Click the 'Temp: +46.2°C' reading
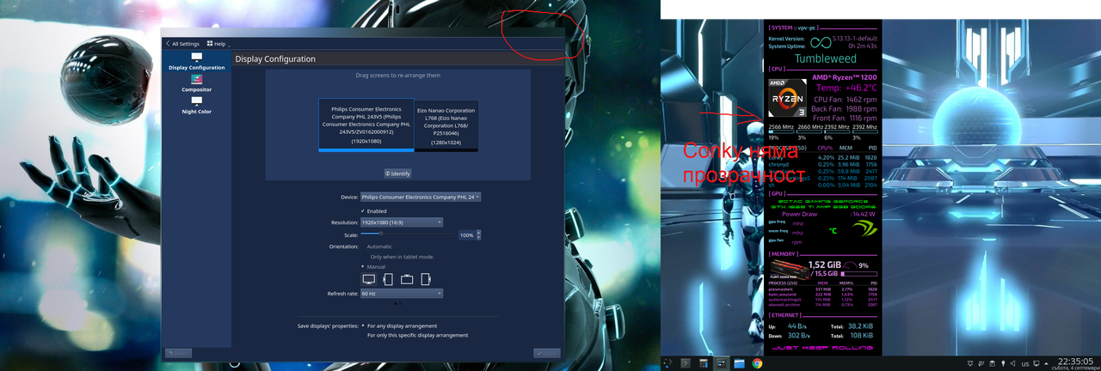Image resolution: width=1101 pixels, height=371 pixels. (846, 88)
